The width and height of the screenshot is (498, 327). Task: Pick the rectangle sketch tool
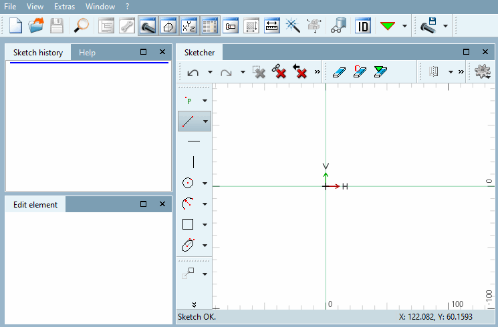[188, 224]
